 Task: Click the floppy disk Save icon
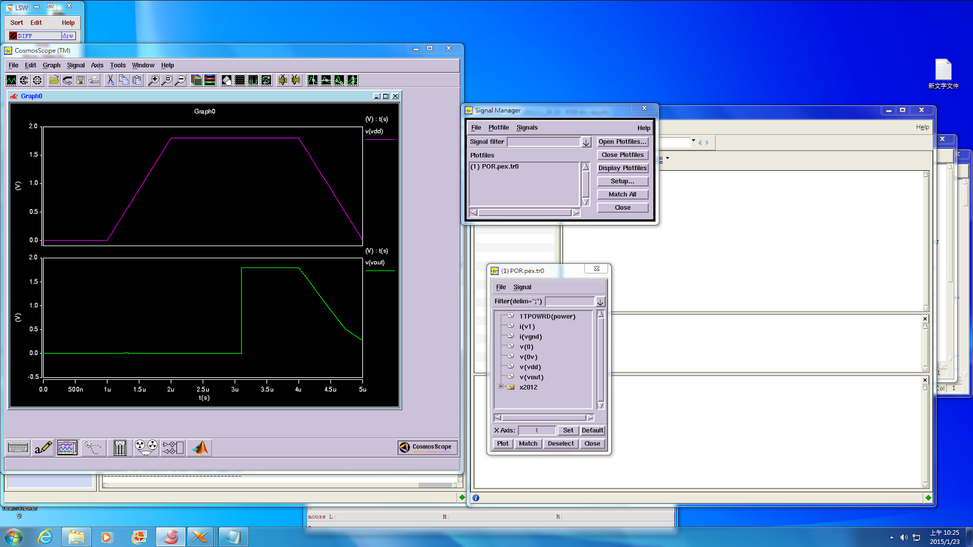[81, 80]
